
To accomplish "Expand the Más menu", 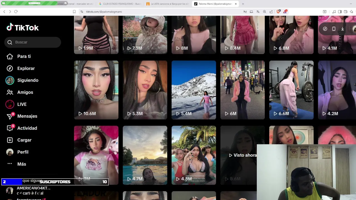I will (x=16, y=164).
